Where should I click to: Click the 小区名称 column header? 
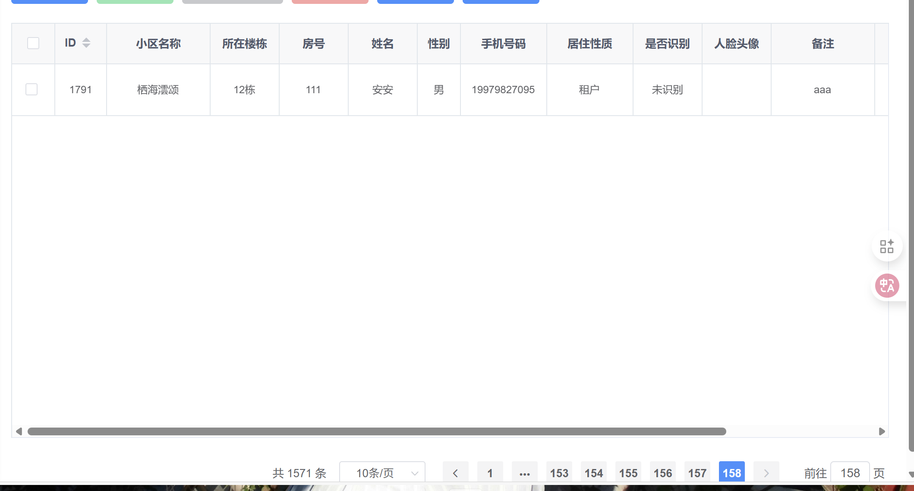(x=158, y=44)
